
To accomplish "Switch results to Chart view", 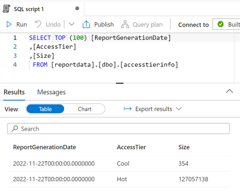I will 84,109.
